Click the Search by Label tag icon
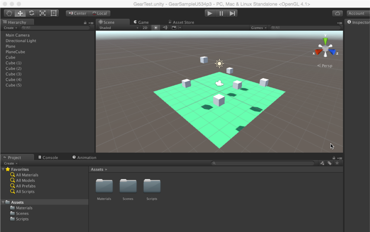 (x=330, y=163)
